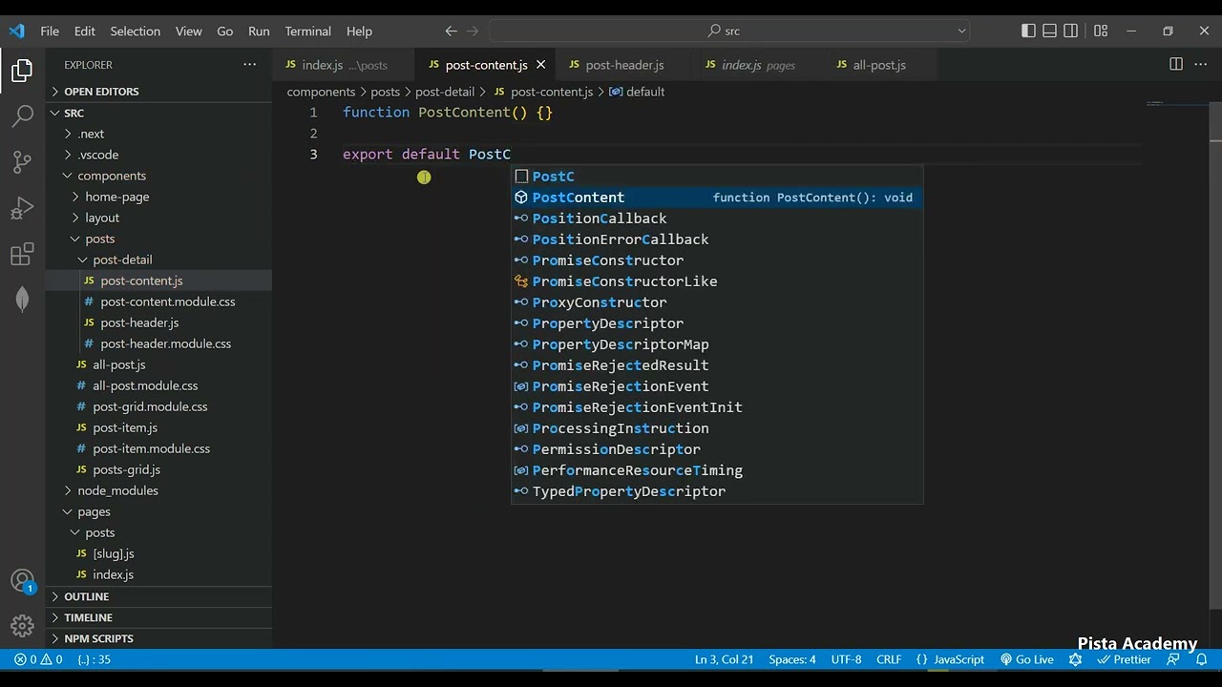The height and width of the screenshot is (687, 1222).
Task: Click CRLF end of line setting
Action: pyautogui.click(x=889, y=659)
